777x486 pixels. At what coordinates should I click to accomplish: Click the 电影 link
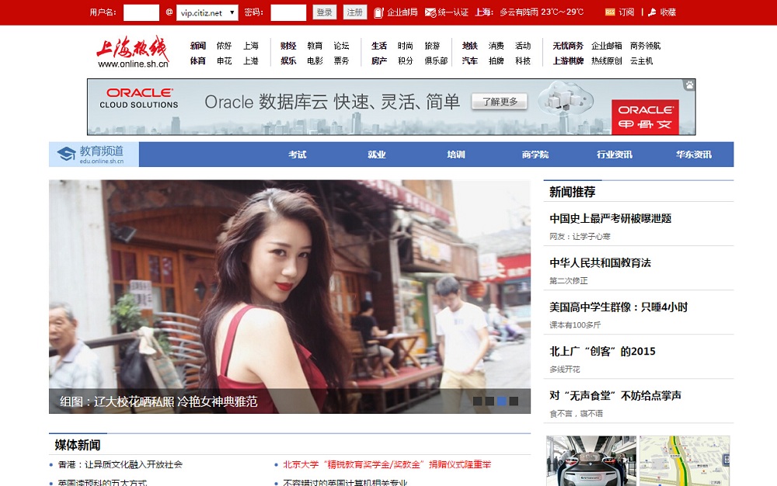tap(315, 61)
